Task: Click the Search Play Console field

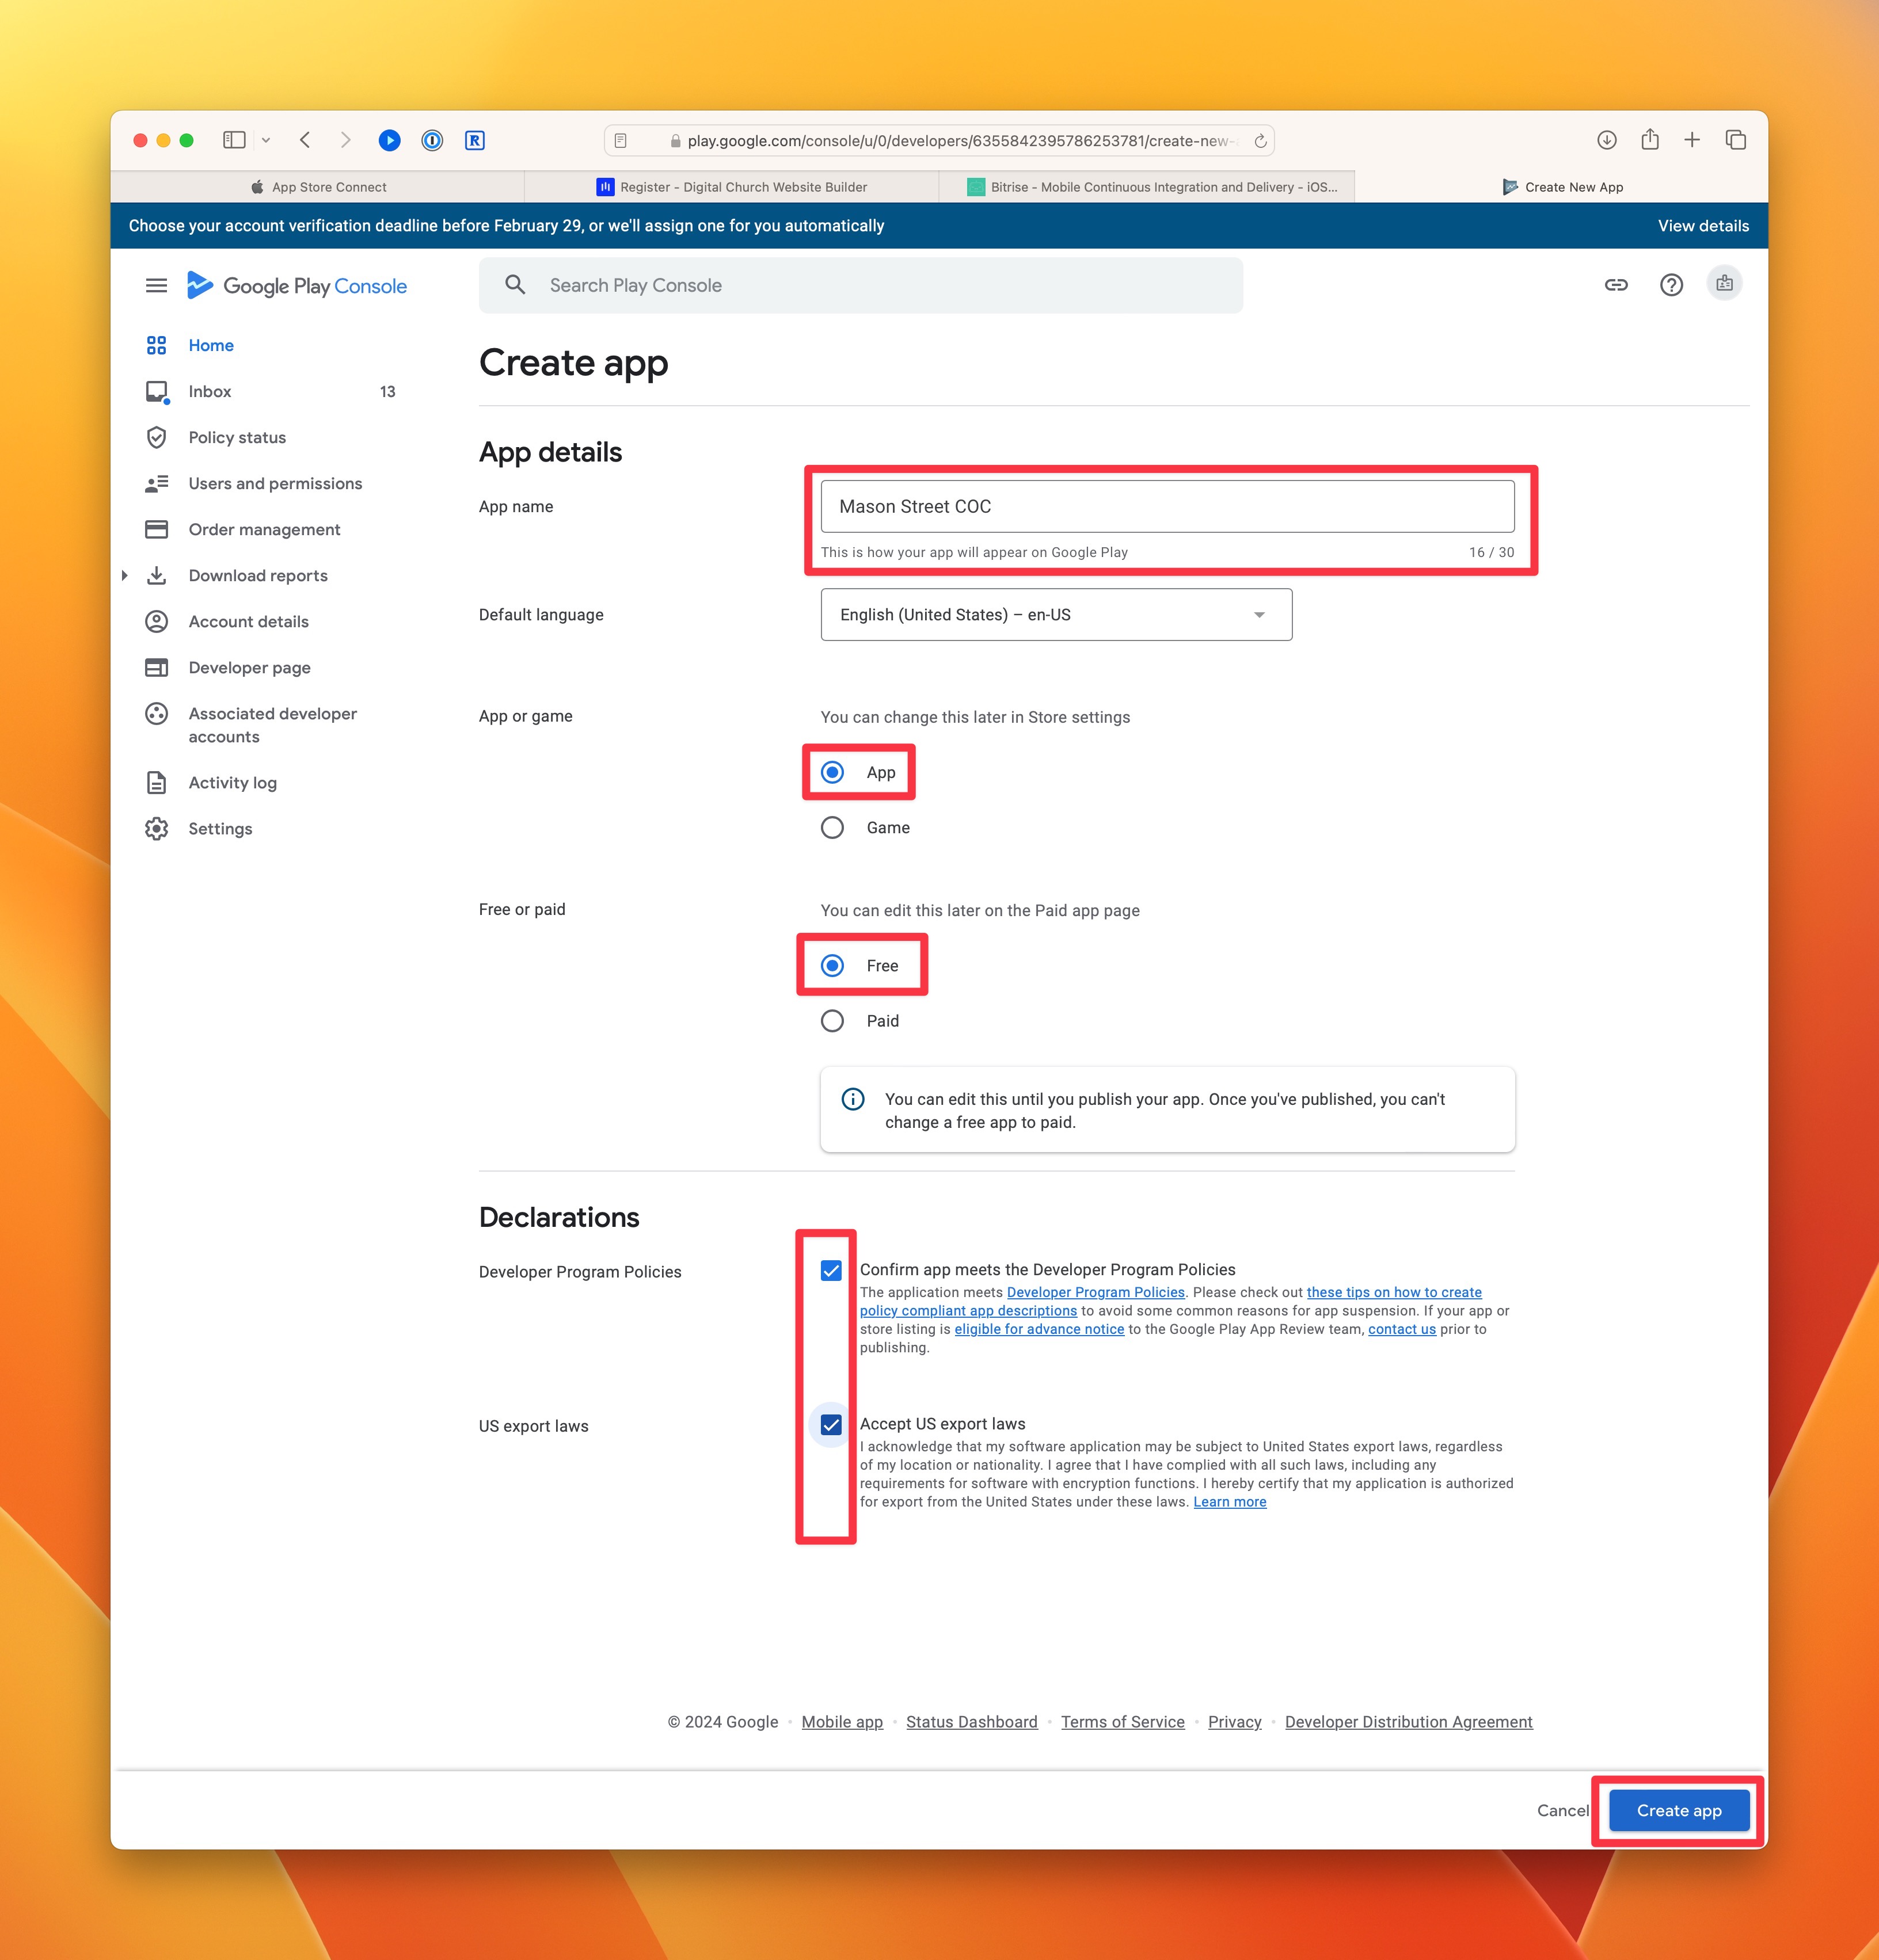Action: tap(861, 285)
